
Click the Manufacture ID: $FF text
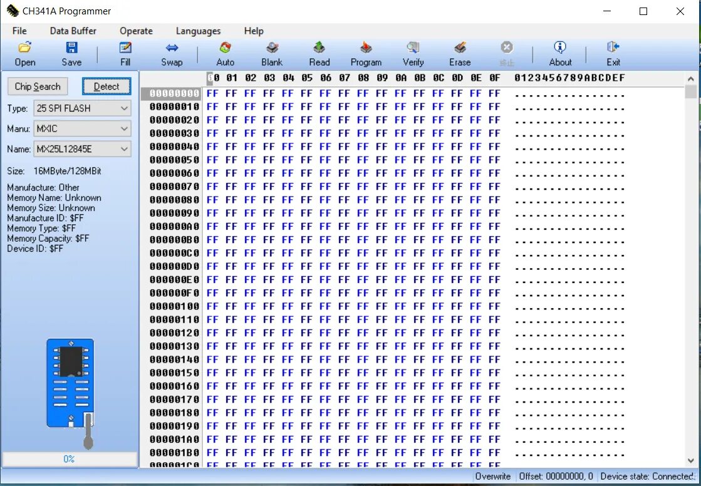pos(45,218)
